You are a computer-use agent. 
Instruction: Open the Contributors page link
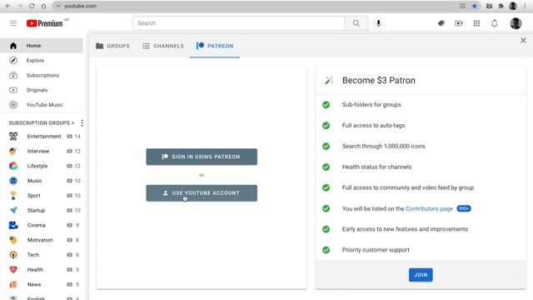coord(429,208)
